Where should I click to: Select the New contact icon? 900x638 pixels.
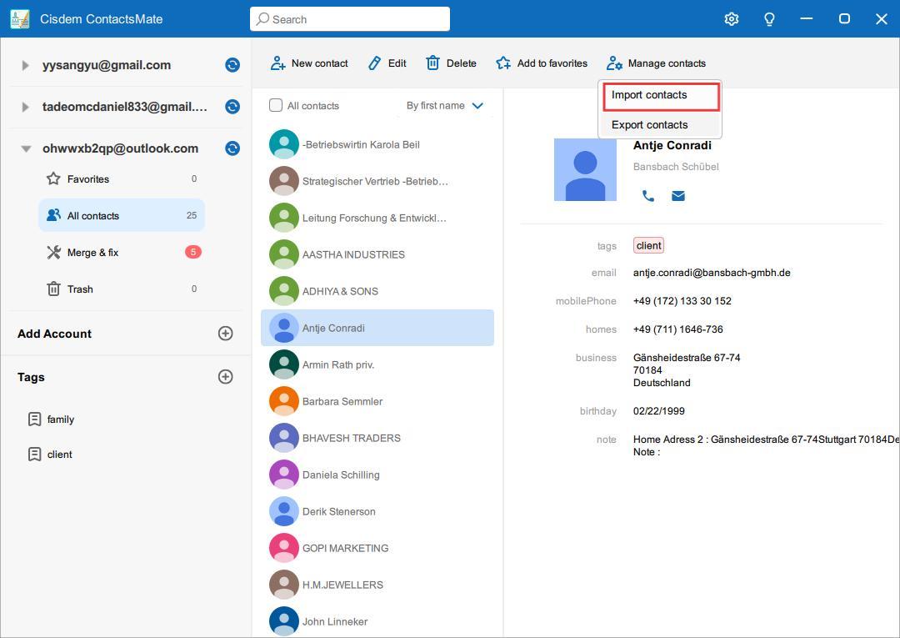277,63
